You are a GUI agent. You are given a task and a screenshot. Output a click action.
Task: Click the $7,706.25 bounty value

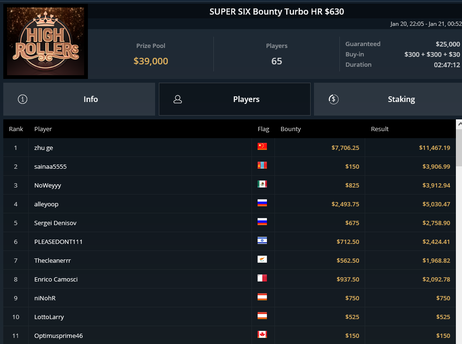[345, 148]
